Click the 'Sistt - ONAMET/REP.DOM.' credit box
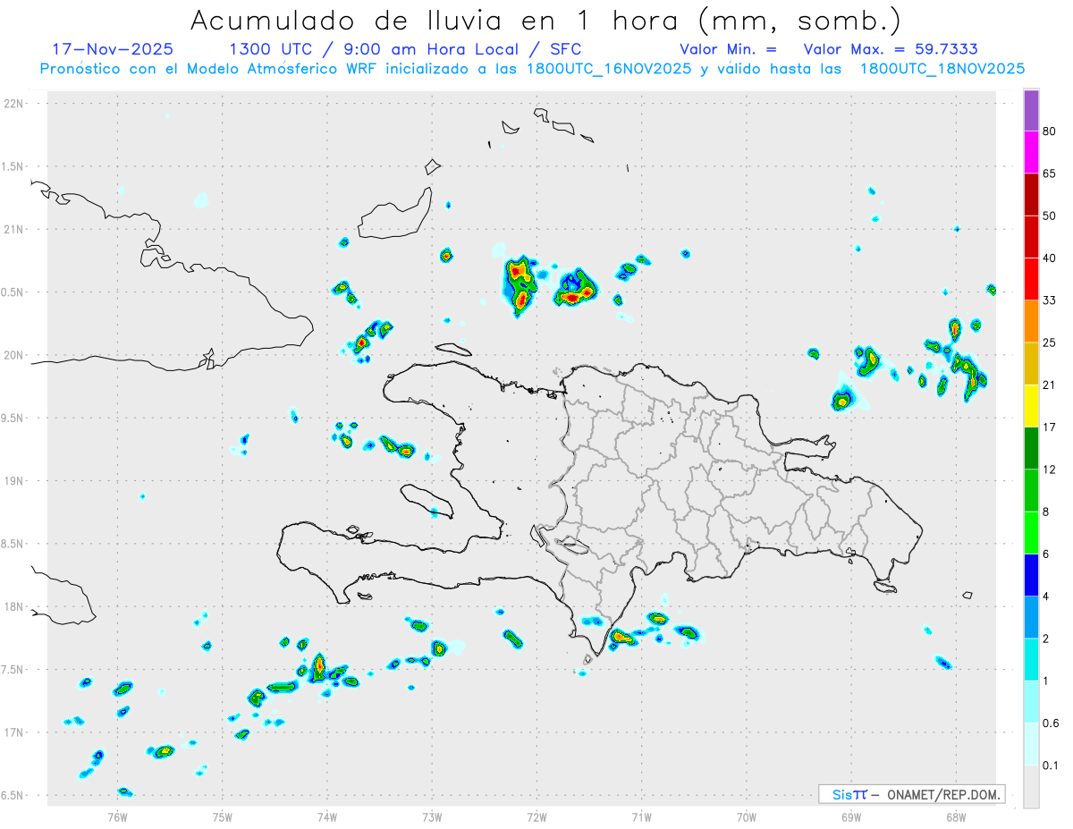Image resolution: width=1073 pixels, height=829 pixels. coord(911,794)
